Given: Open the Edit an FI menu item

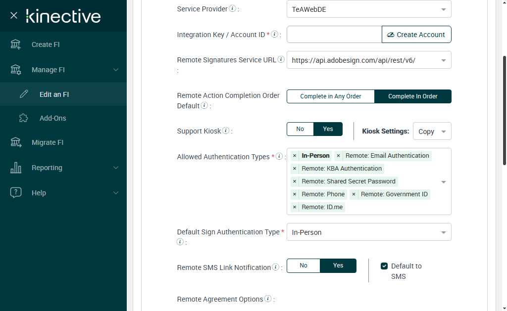Looking at the screenshot, I should (x=54, y=94).
